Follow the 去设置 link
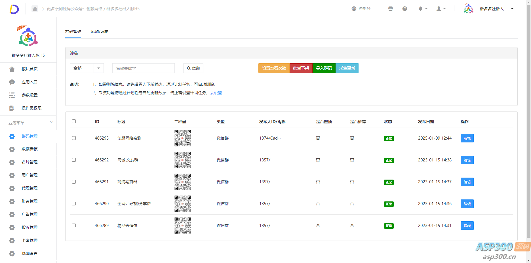The width and height of the screenshot is (531, 263). (x=216, y=93)
